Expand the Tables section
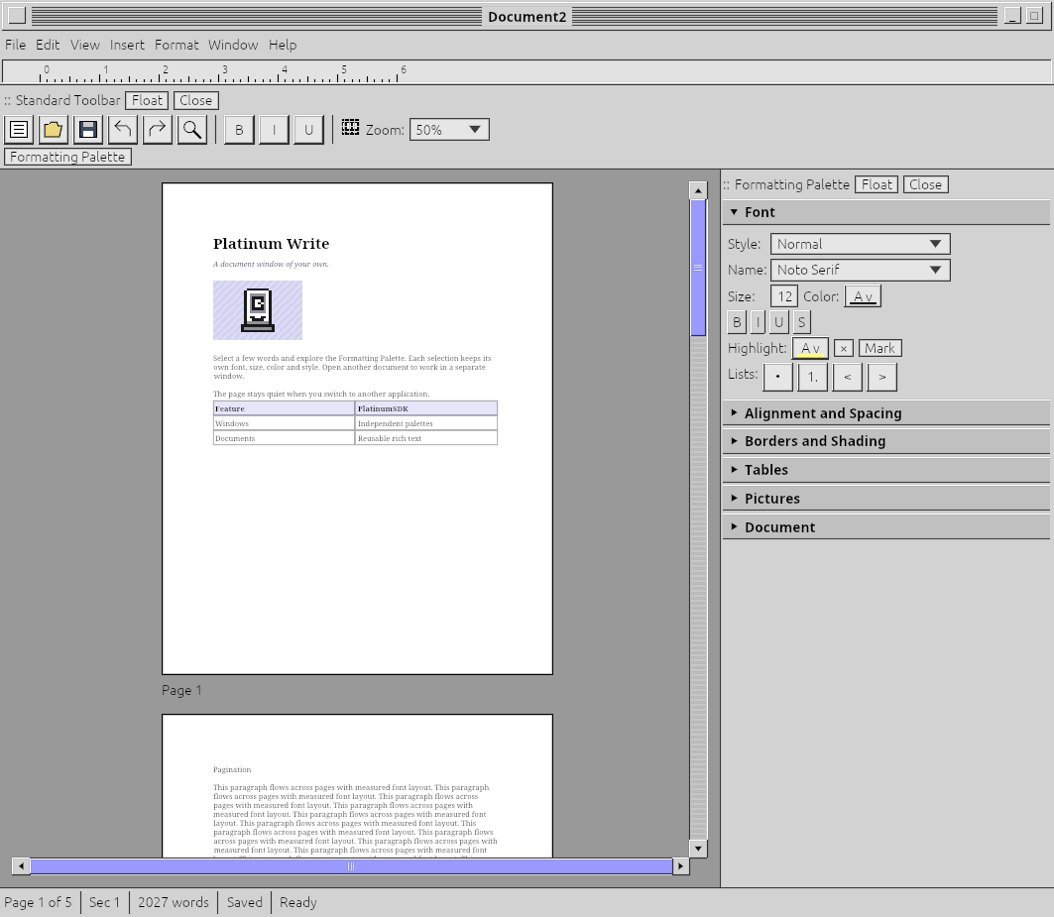The height and width of the screenshot is (917, 1054). point(886,470)
